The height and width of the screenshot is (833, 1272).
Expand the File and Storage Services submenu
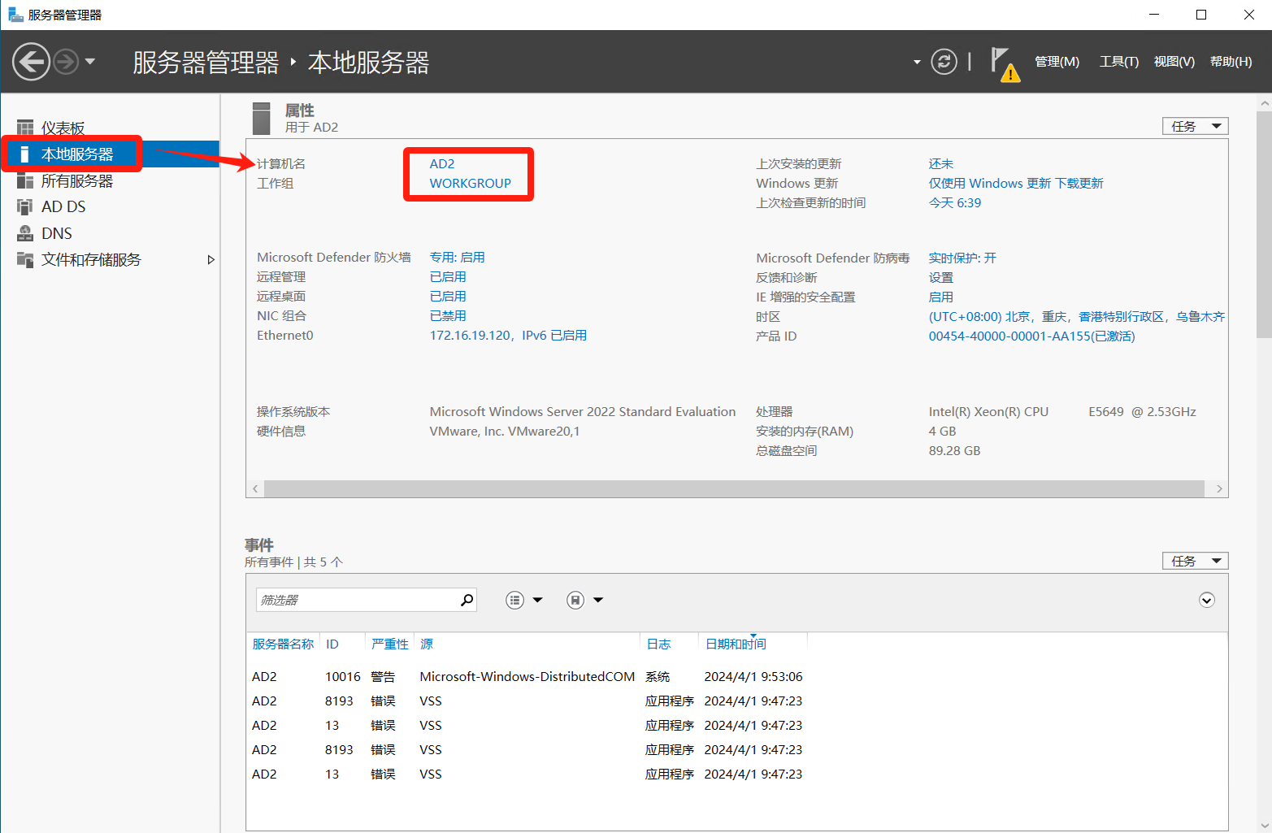point(211,260)
